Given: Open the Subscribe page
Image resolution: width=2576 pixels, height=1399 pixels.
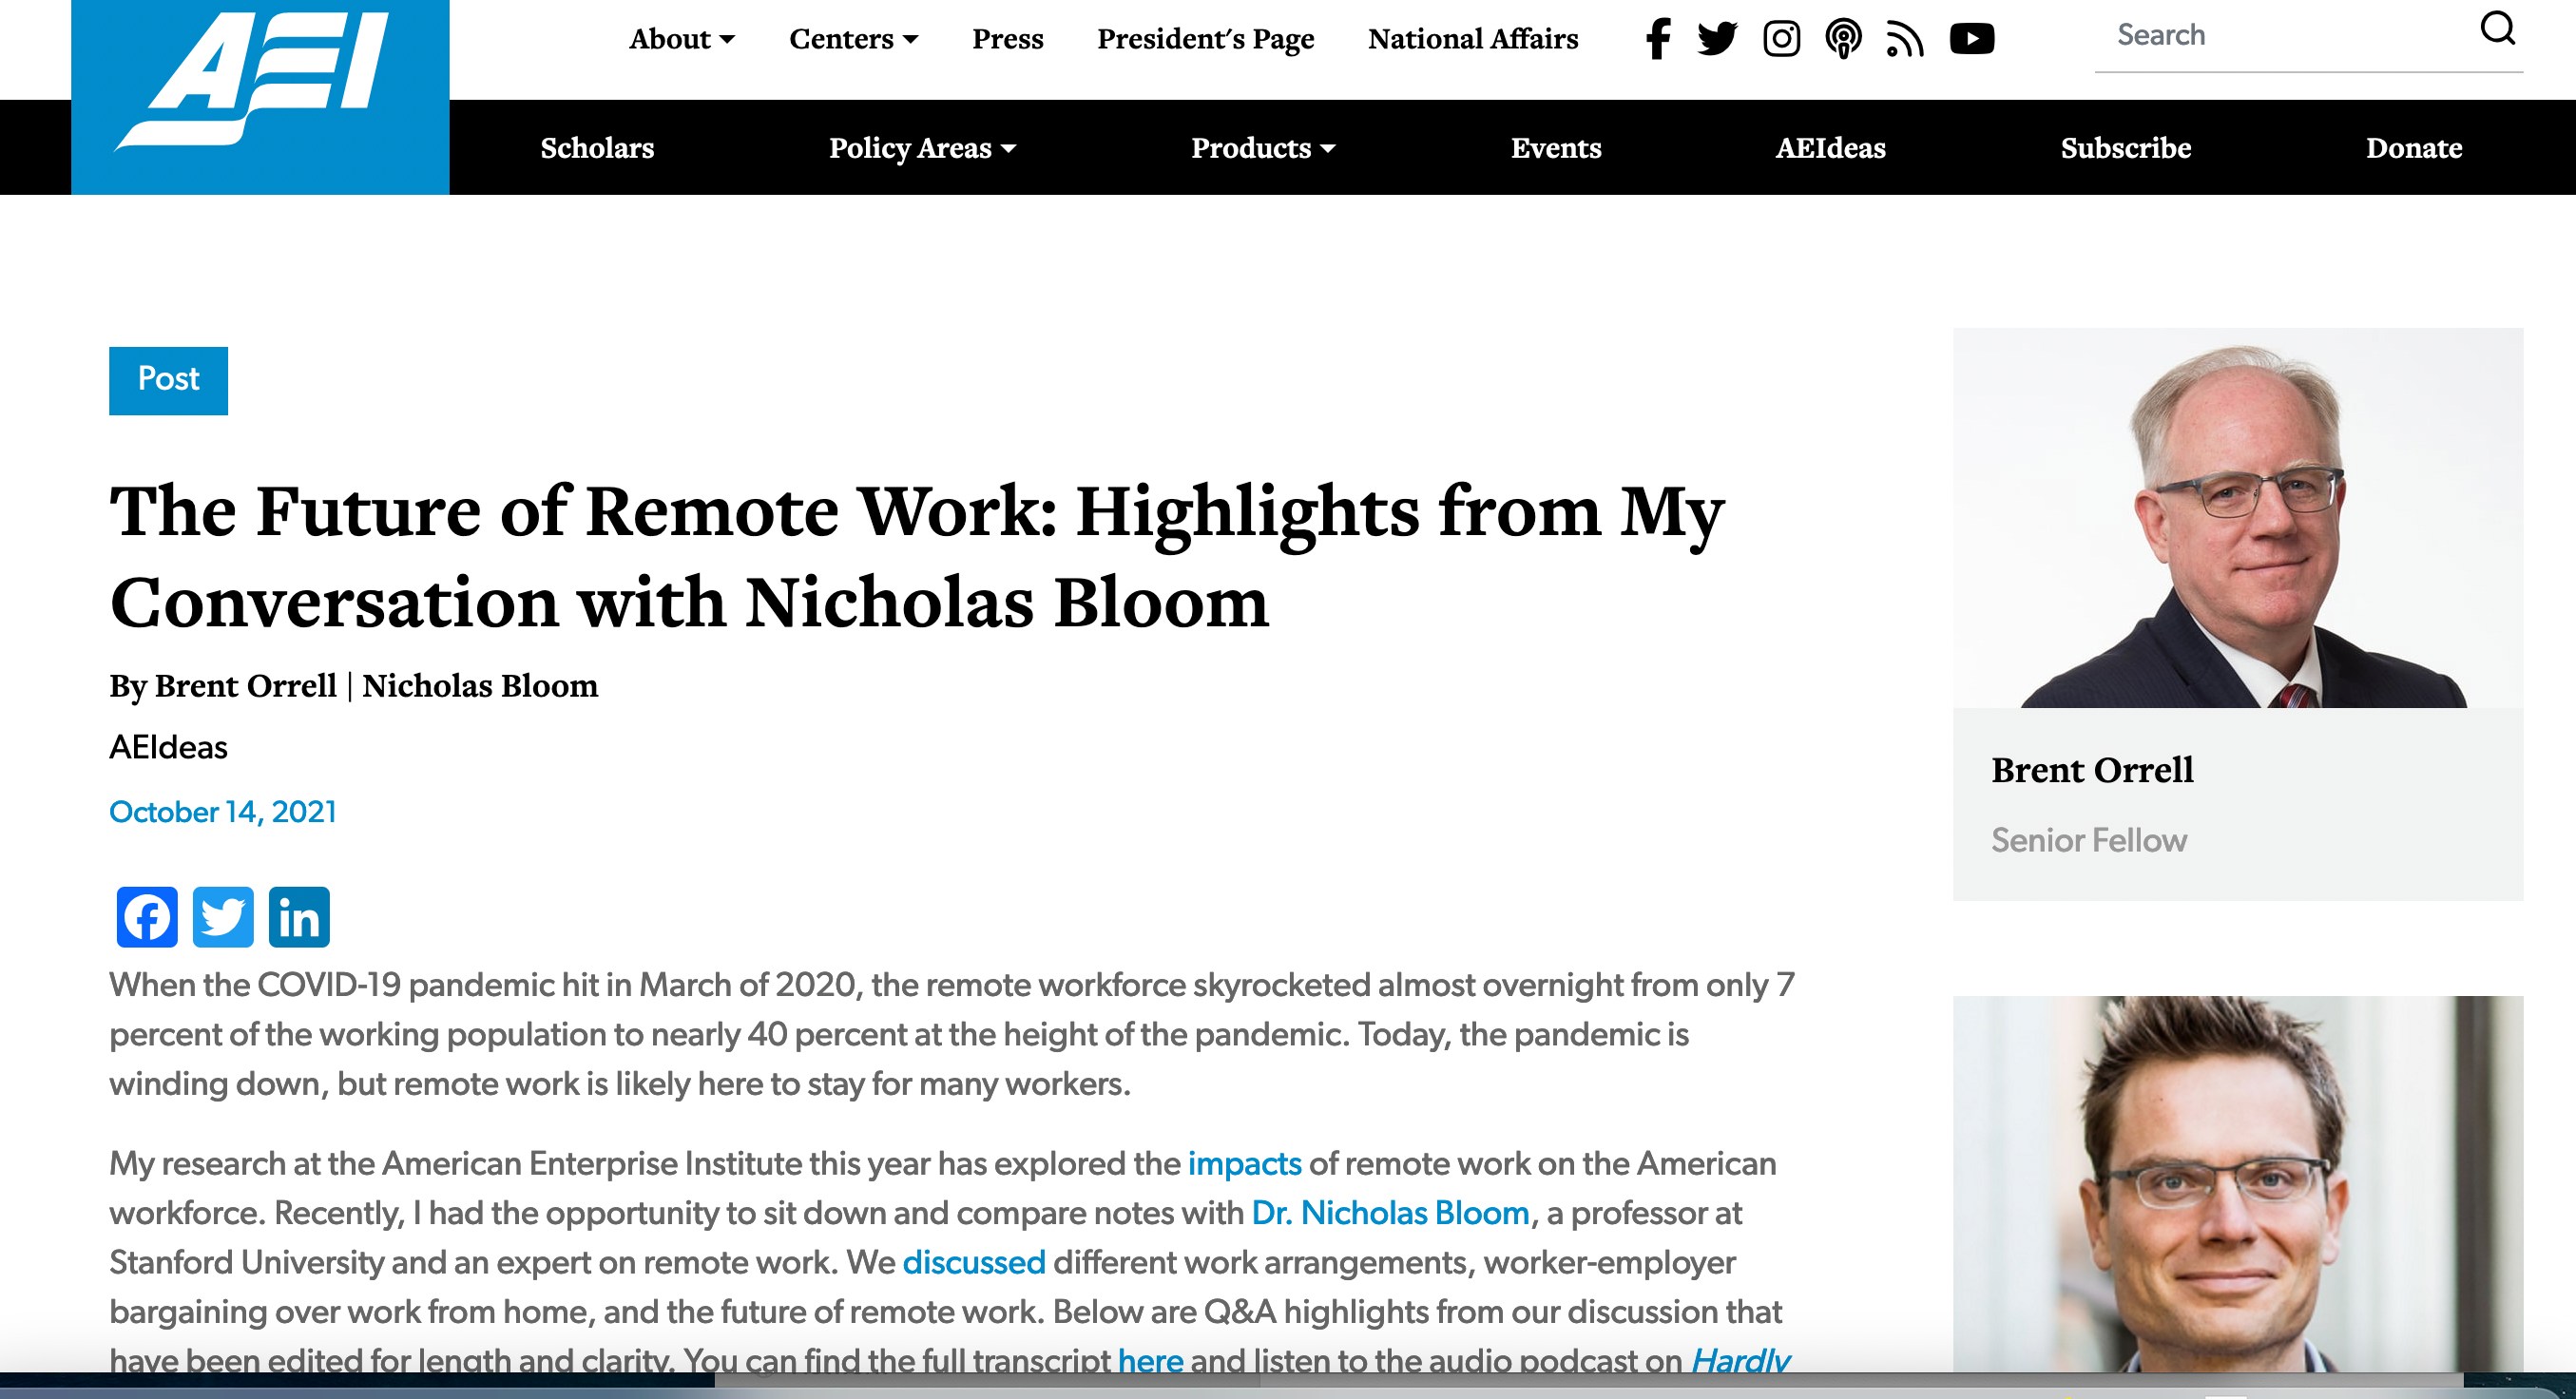Looking at the screenshot, I should (x=2125, y=148).
